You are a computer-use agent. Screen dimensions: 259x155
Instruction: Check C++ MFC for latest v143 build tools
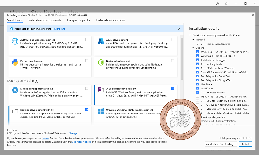197,101
